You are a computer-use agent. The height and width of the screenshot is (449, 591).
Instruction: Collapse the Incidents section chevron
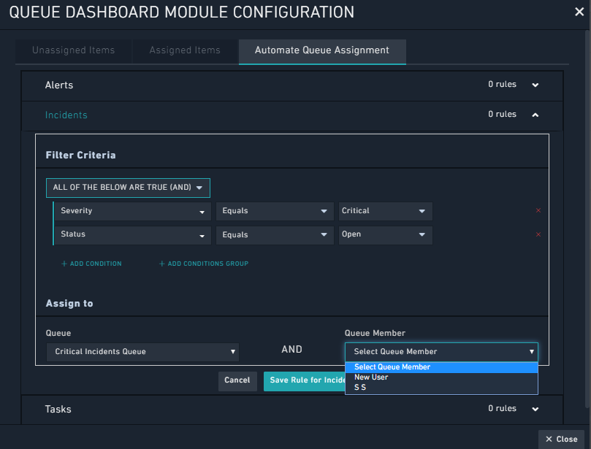click(x=535, y=115)
